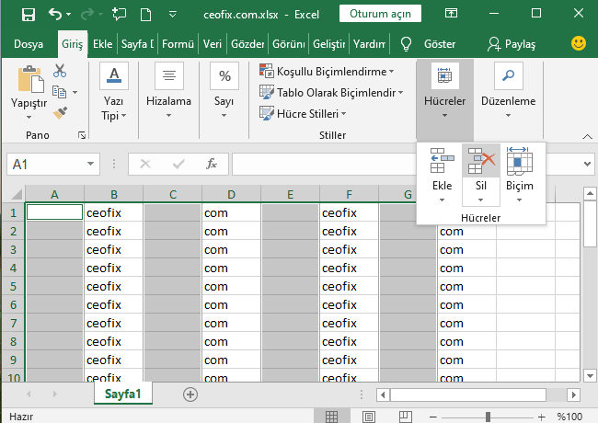
Task: Click cell B3 containing ceofix
Action: pyautogui.click(x=114, y=249)
